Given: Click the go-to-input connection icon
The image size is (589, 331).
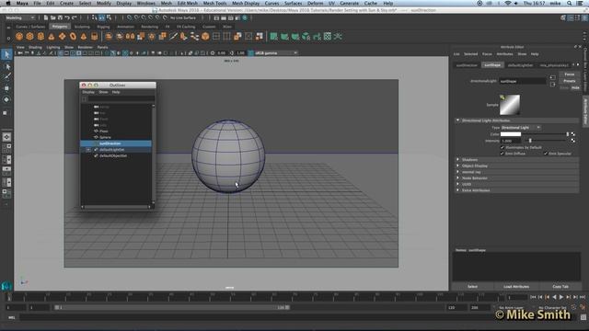Looking at the screenshot, I should pyautogui.click(x=552, y=77).
